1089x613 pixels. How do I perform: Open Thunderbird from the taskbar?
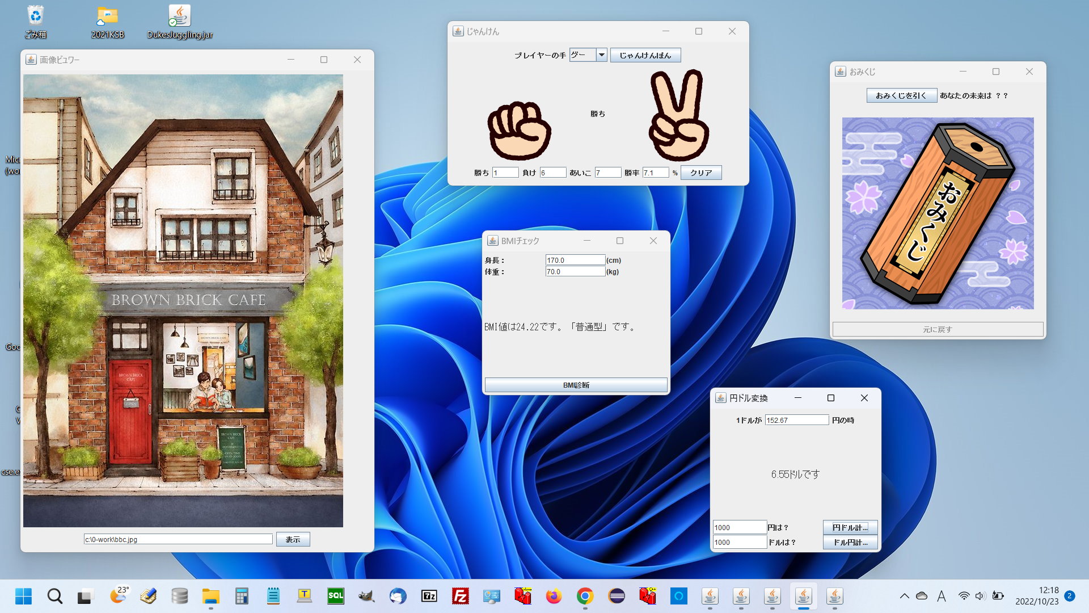(398, 596)
